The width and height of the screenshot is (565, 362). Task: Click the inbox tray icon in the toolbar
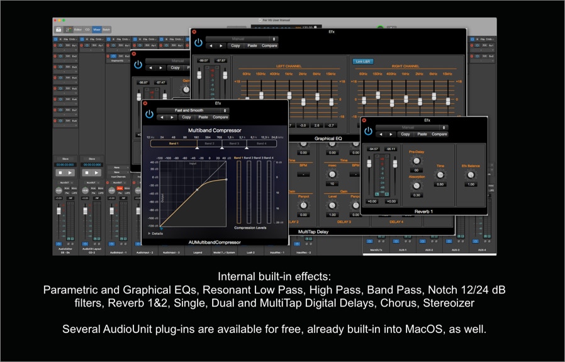pyautogui.click(x=59, y=30)
